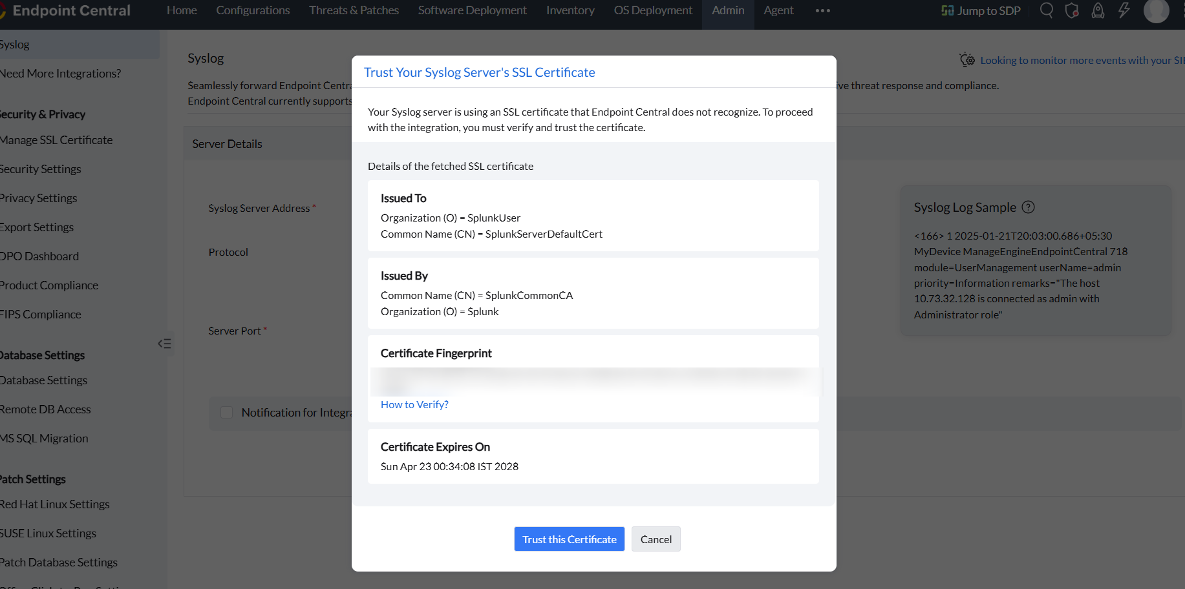Open the Threats & Patches menu
The width and height of the screenshot is (1185, 589).
(354, 10)
